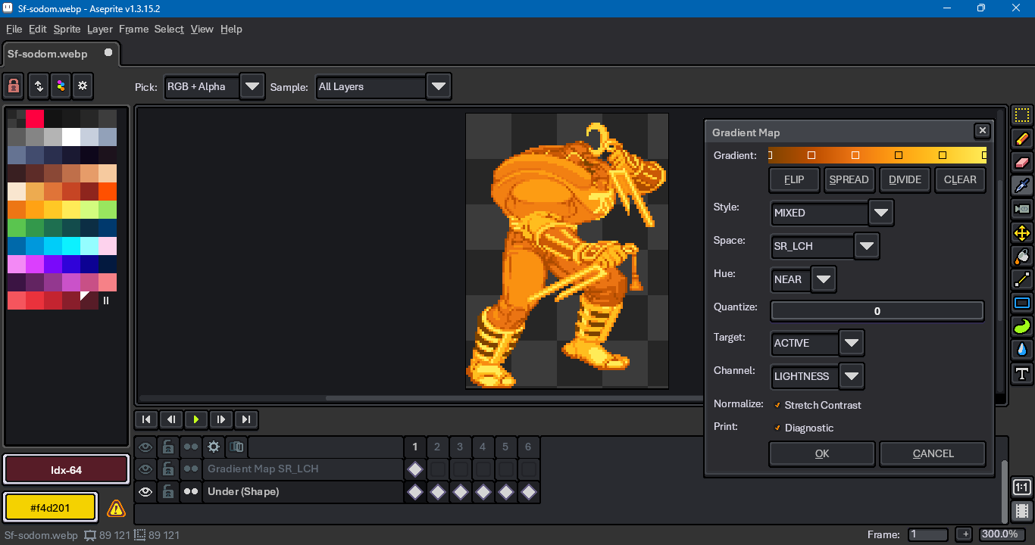Toggle Stretch Contrast checkbox
The width and height of the screenshot is (1035, 545).
click(x=777, y=406)
